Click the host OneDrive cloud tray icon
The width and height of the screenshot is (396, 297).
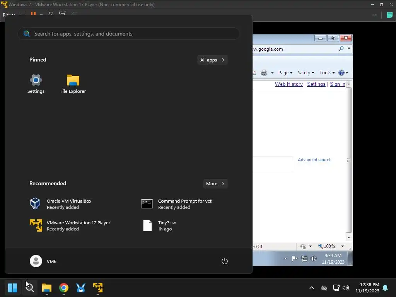point(324,288)
